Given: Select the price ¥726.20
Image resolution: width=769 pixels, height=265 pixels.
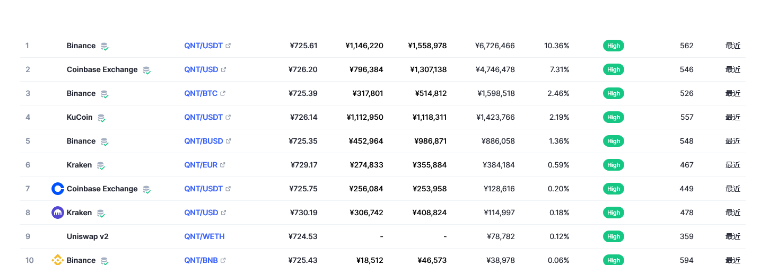Looking at the screenshot, I should click(303, 69).
